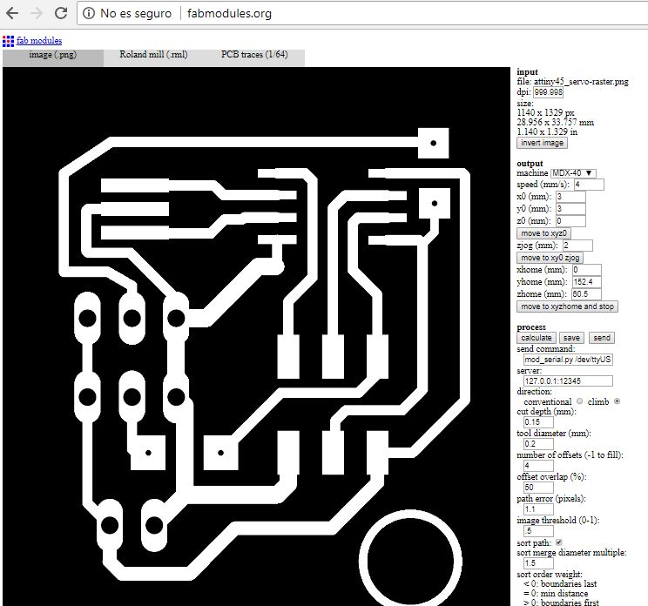Click the path error (pixels) field
The height and width of the screenshot is (606, 648).
pos(538,509)
